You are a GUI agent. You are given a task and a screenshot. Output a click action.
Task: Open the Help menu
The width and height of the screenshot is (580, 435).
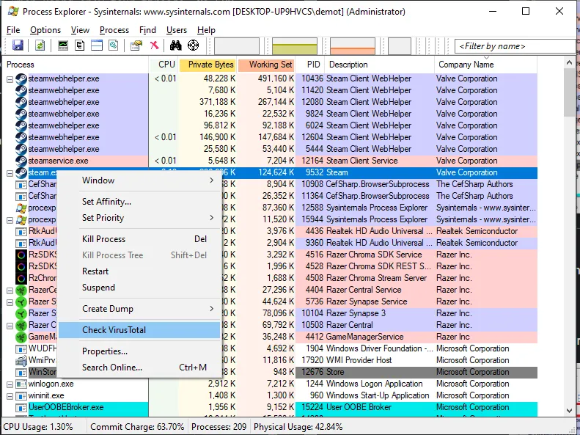tap(206, 30)
